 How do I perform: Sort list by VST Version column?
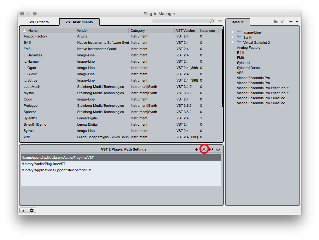(x=186, y=31)
